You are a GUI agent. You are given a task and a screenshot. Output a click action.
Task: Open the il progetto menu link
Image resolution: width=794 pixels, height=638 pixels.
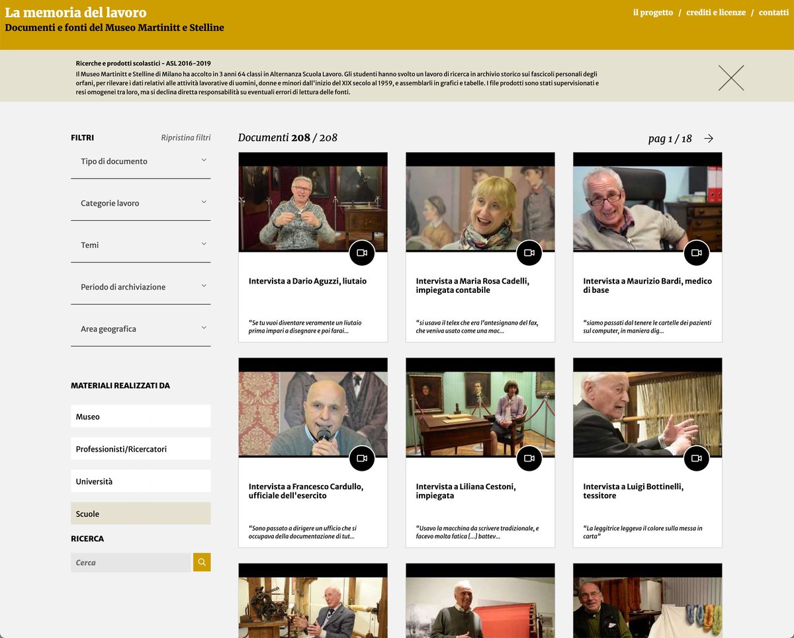click(653, 13)
